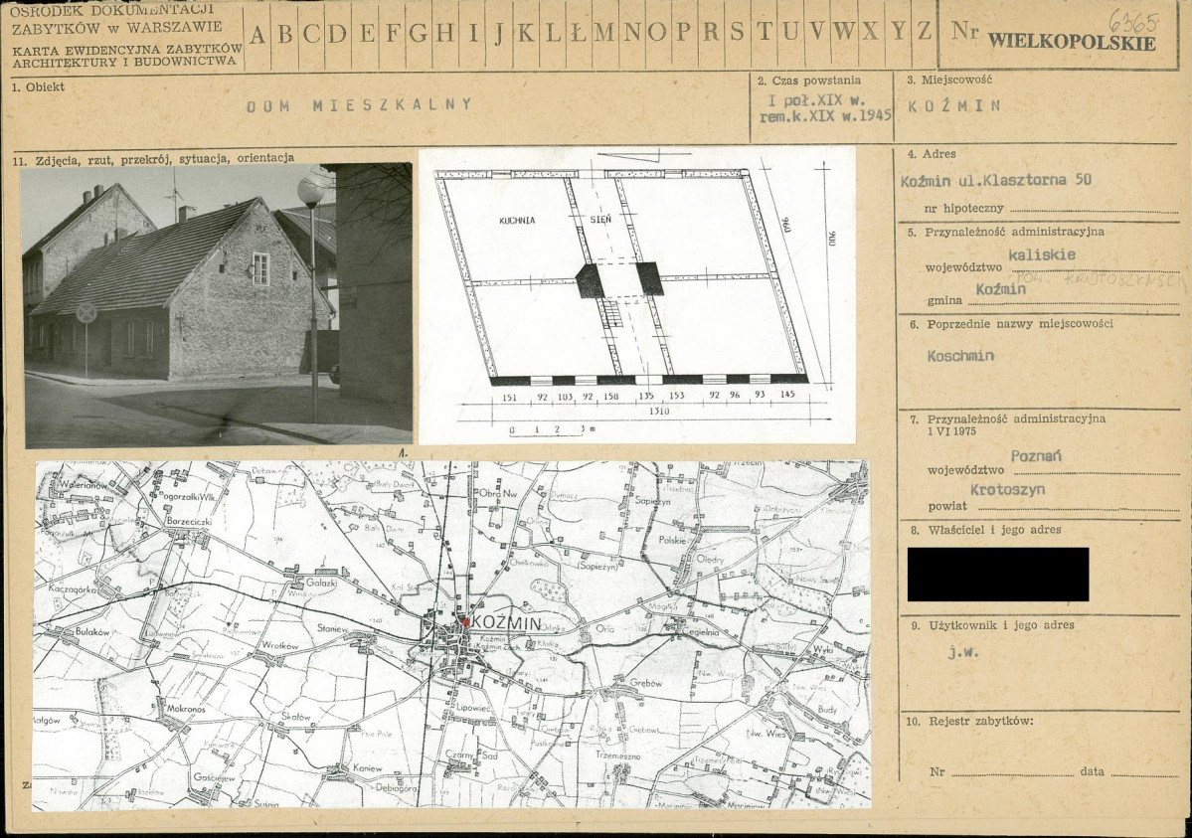Click the letter A index box
The width and height of the screenshot is (1192, 838).
[x=256, y=34]
